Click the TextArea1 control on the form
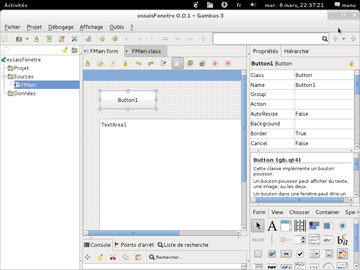Image resolution: width=360 pixels, height=270 pixels. pos(171,174)
